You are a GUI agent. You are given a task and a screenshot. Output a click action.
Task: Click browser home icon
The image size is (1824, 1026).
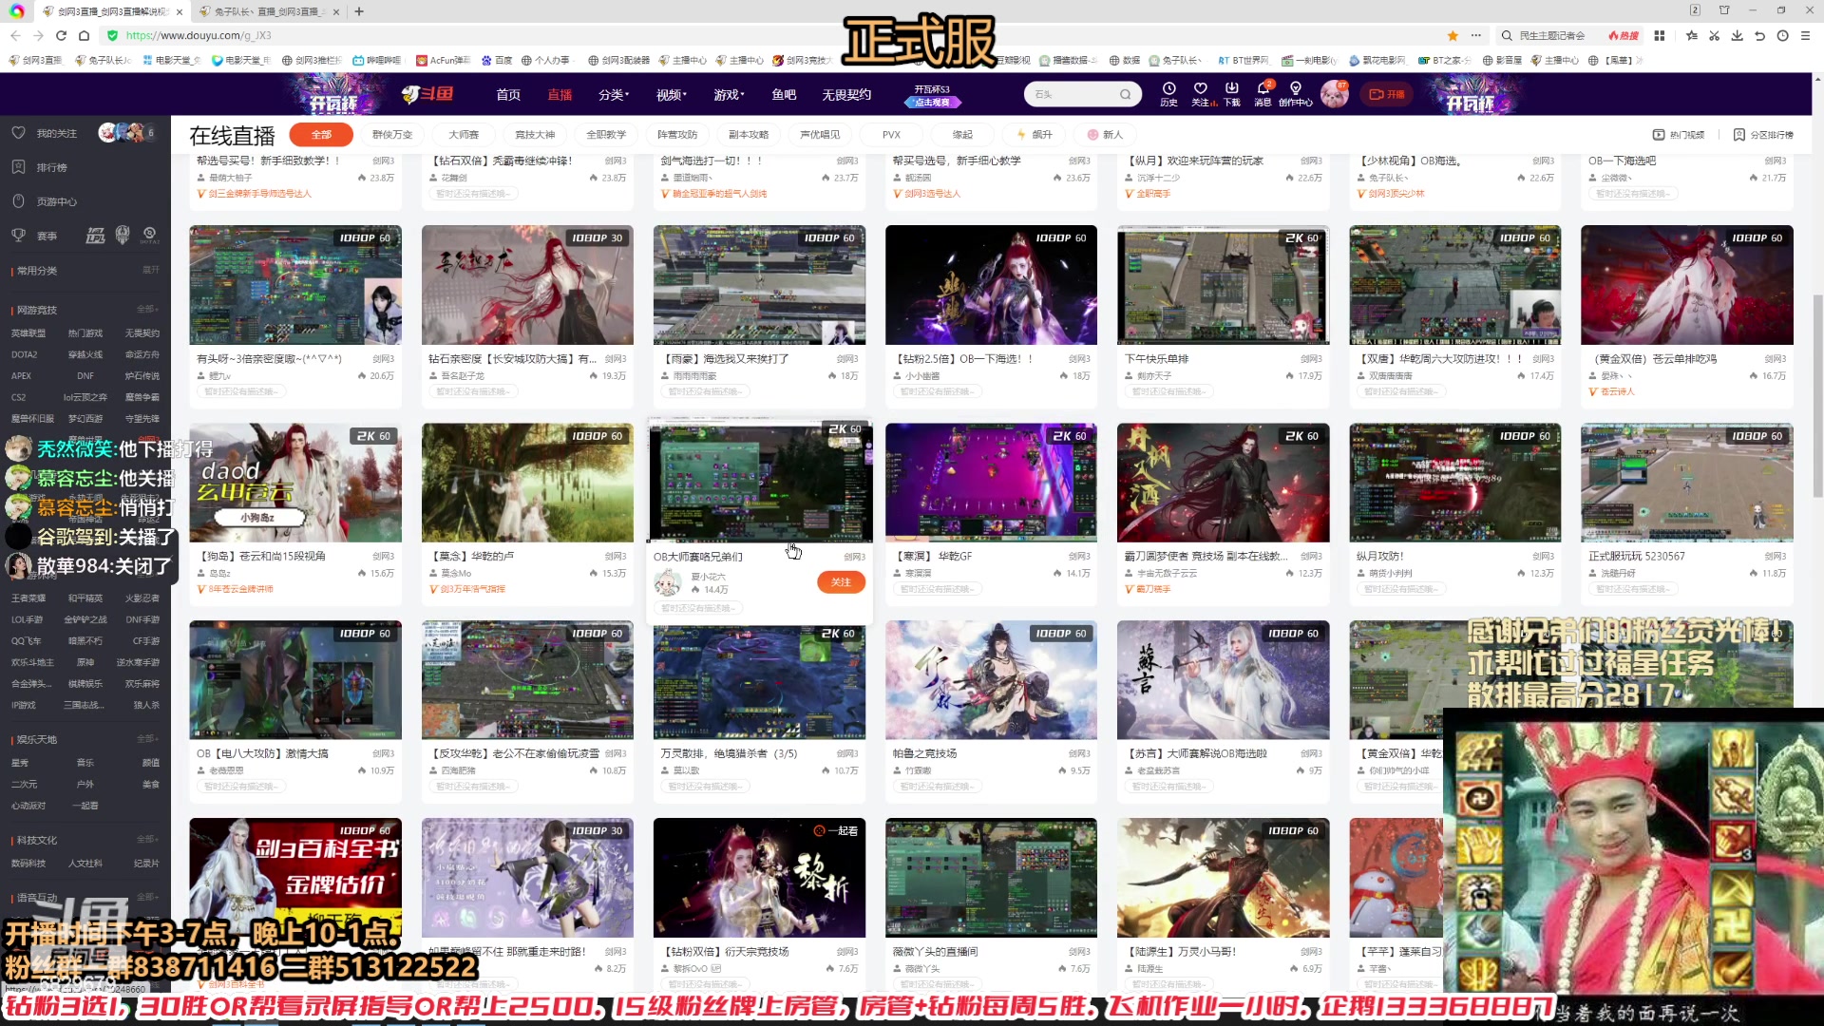84,35
